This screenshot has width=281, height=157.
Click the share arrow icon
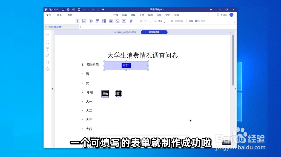(x=84, y=10)
